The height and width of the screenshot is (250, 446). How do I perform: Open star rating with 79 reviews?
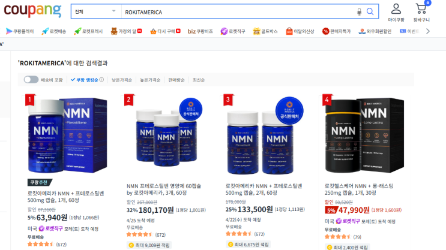click(x=337, y=237)
